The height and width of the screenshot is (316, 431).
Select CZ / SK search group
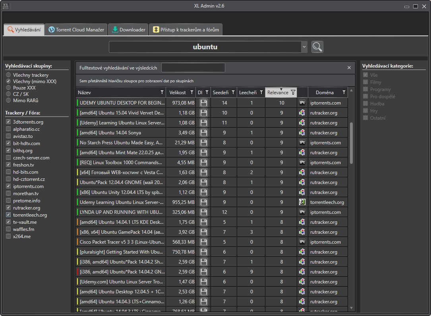[x=8, y=94]
